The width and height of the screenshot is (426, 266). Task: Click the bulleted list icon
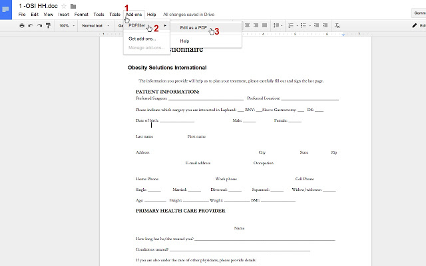pyautogui.click(x=304, y=25)
